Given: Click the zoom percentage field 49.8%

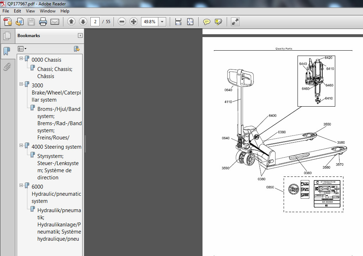Looking at the screenshot, I should [149, 22].
